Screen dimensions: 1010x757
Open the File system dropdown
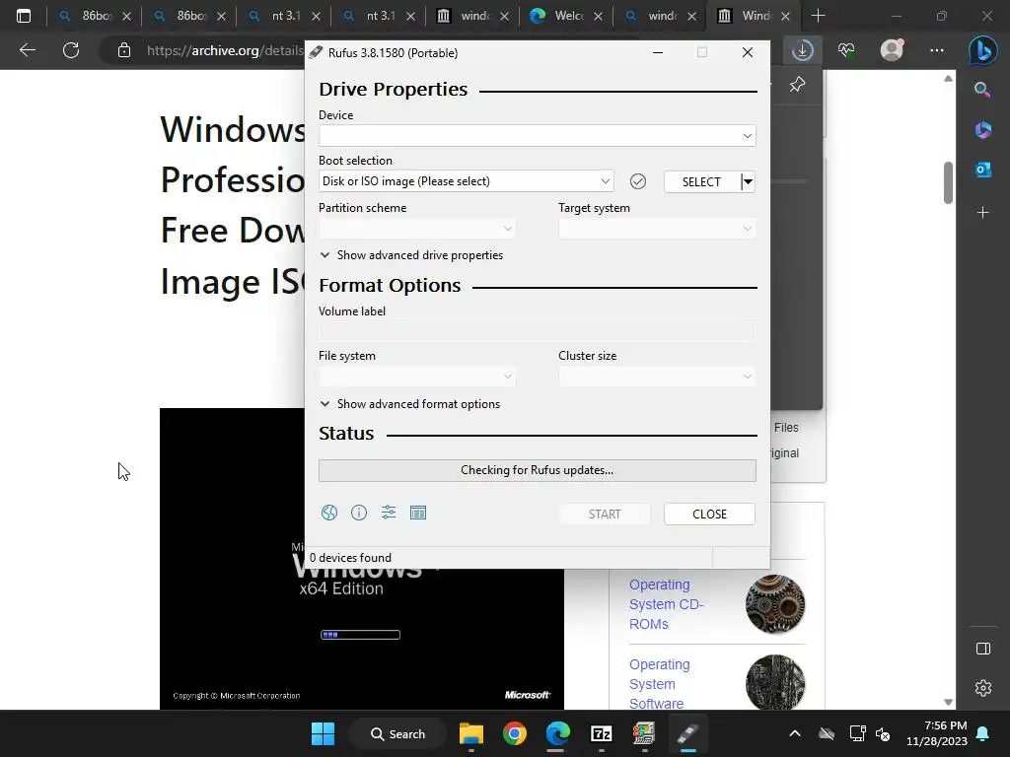417,377
